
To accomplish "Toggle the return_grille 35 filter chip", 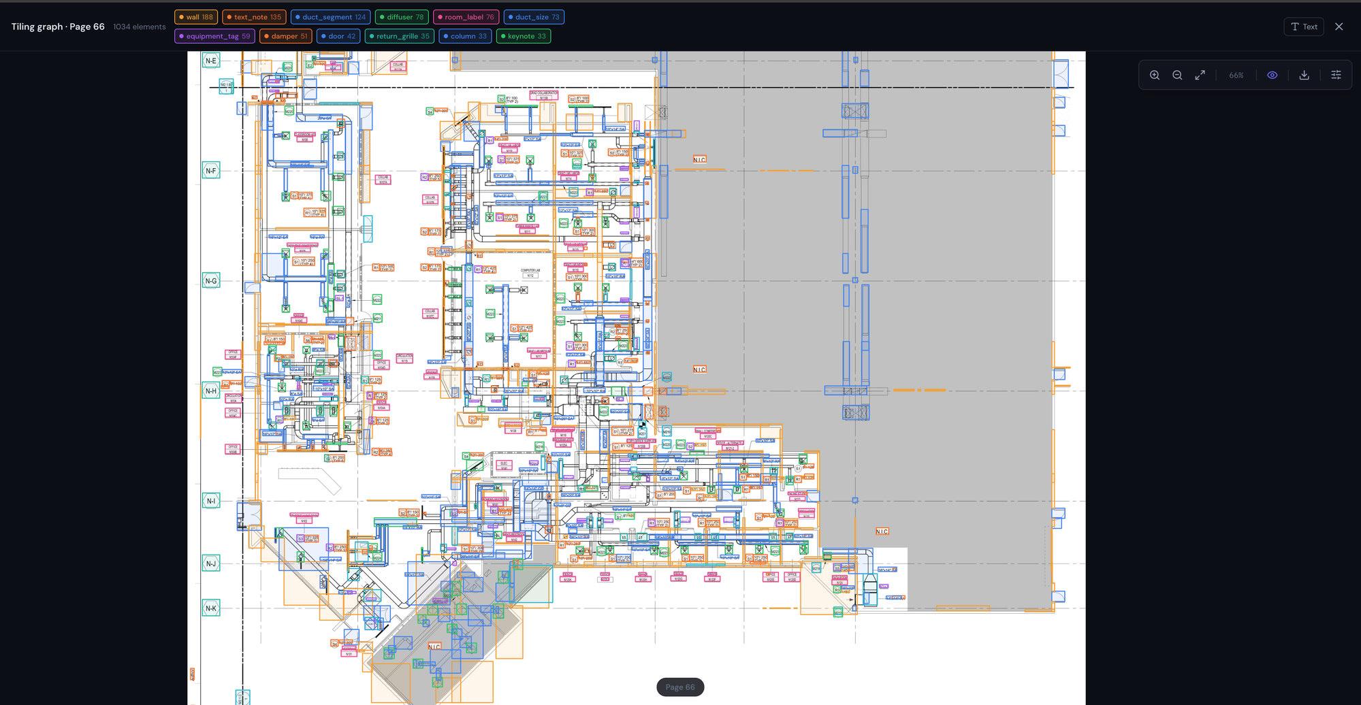I will [400, 36].
